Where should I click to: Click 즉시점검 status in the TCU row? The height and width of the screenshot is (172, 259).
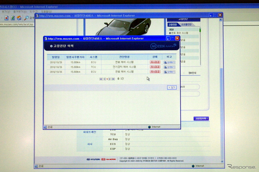pos(155,67)
